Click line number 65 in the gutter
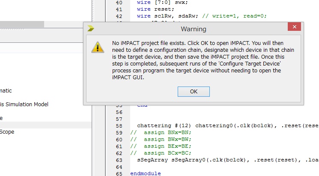 (119, 173)
